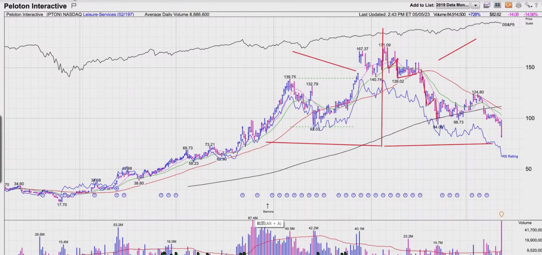Click the 17.70 low price label
Viewport: 542px width, 255px height.
click(x=62, y=205)
